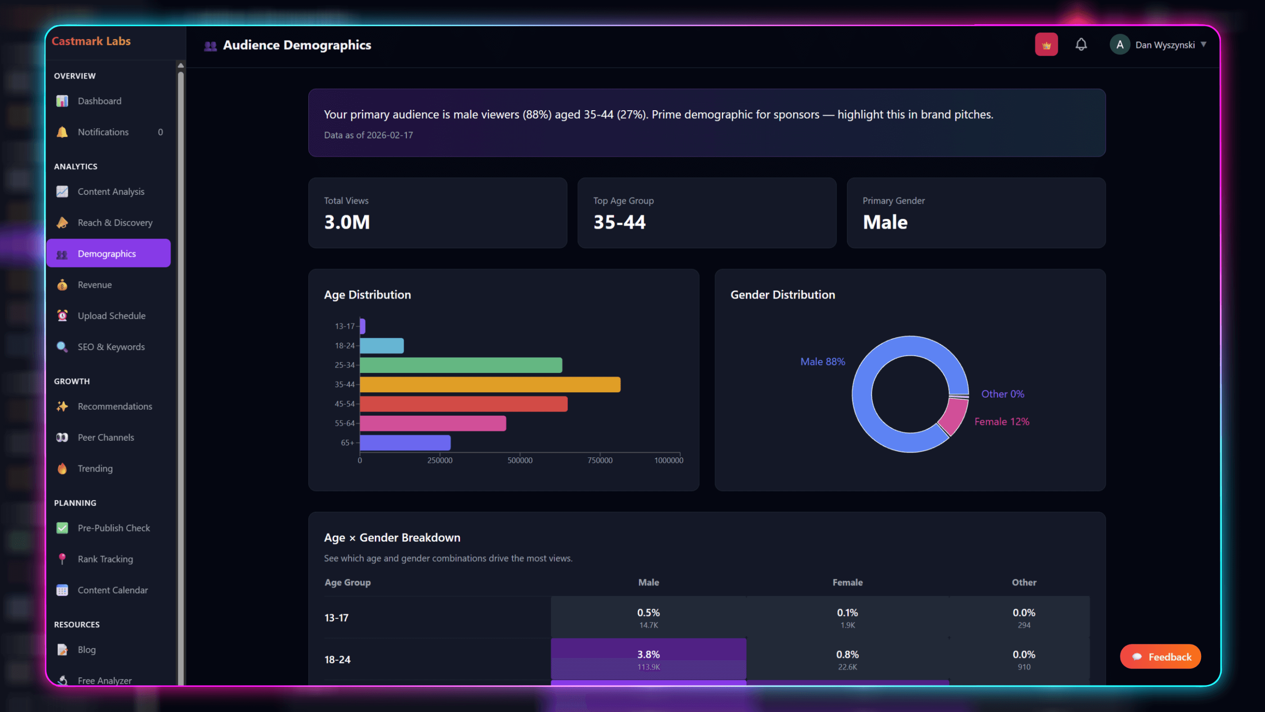Click the Rank Tracking pin icon
The width and height of the screenshot is (1265, 712).
coord(62,560)
